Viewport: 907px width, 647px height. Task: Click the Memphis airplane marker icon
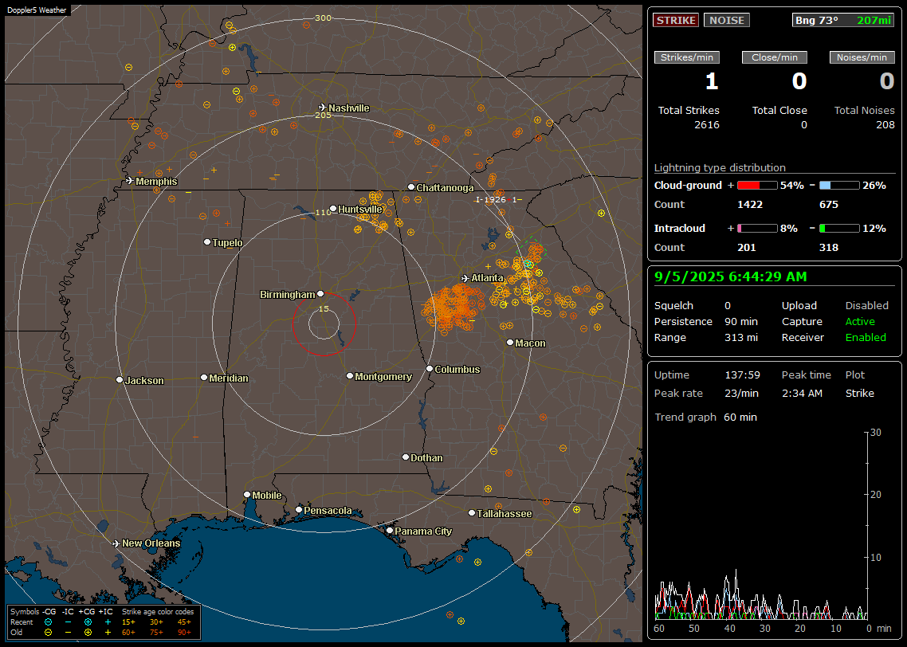tap(130, 181)
